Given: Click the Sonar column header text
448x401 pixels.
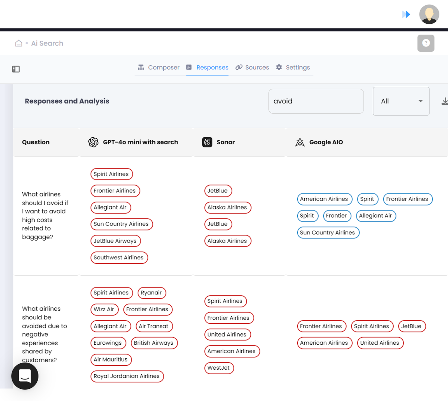Looking at the screenshot, I should [x=226, y=142].
